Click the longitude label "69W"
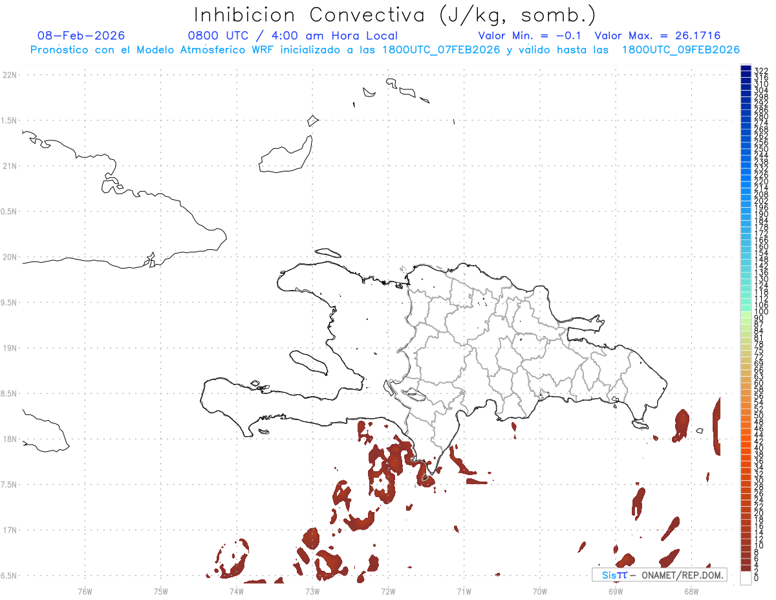Viewport: 776px width, 600px height. (615, 590)
